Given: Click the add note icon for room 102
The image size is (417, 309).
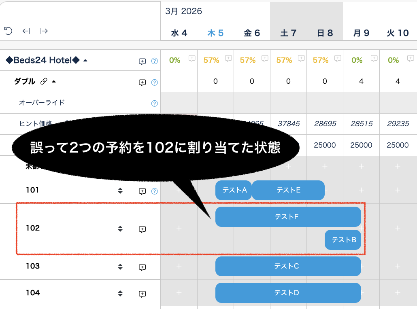Looking at the screenshot, I should (142, 229).
